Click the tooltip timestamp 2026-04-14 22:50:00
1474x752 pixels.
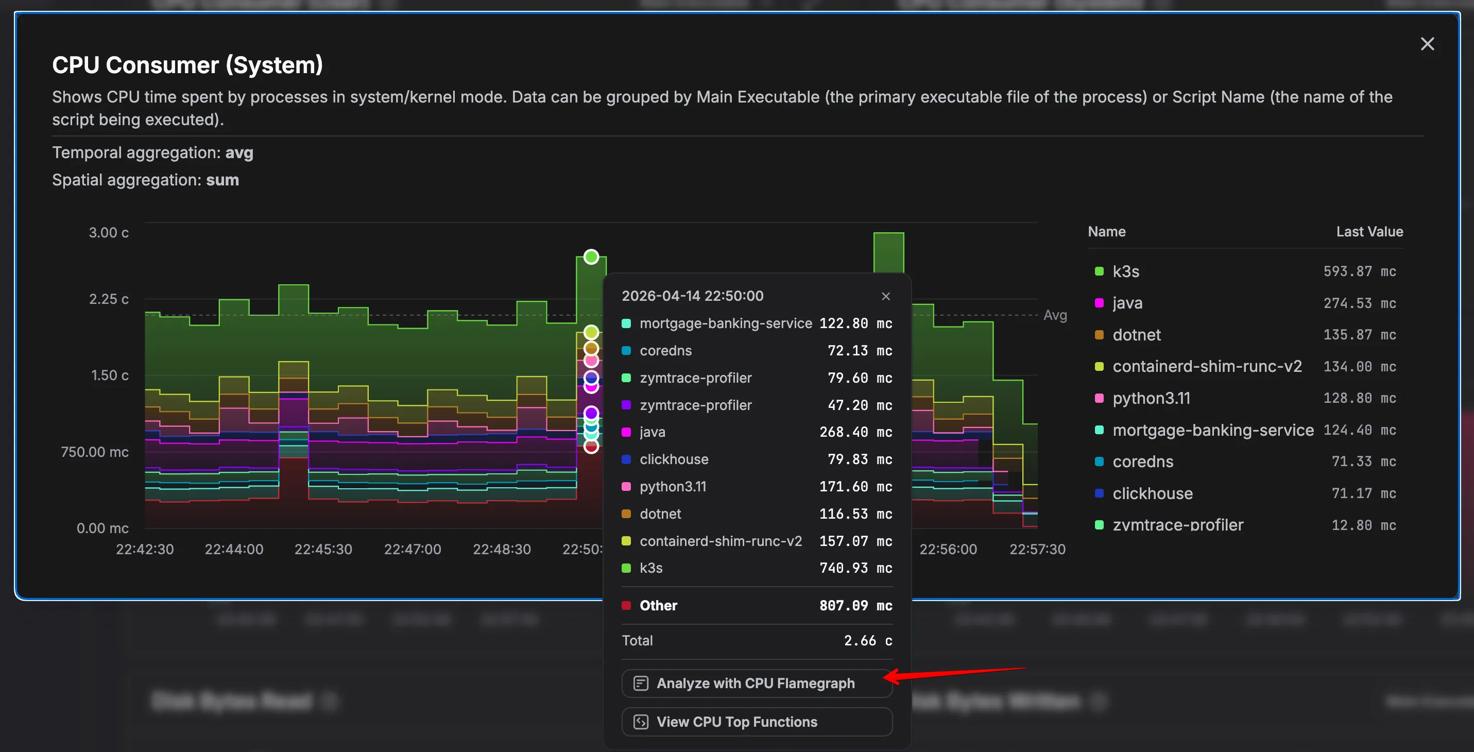(692, 296)
